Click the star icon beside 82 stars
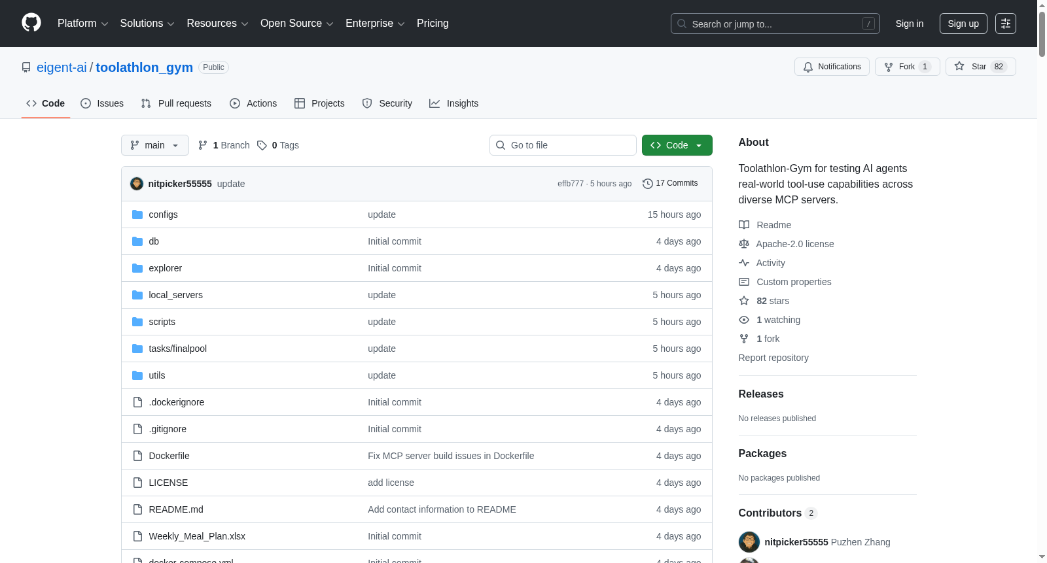The height and width of the screenshot is (563, 1047). point(744,301)
